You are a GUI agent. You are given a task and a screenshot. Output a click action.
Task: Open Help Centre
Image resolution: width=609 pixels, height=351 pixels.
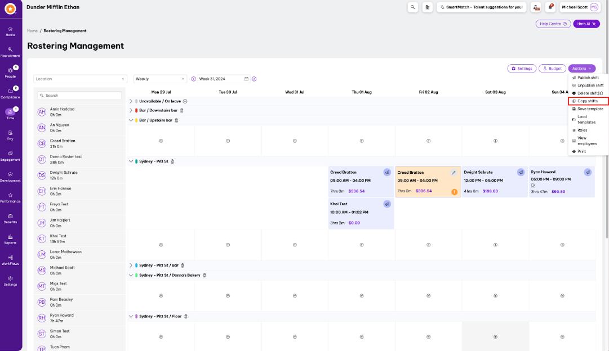553,24
